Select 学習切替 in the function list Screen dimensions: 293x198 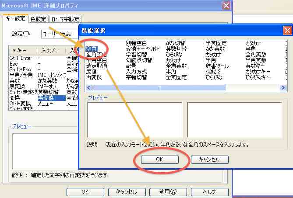pyautogui.click(x=136, y=55)
